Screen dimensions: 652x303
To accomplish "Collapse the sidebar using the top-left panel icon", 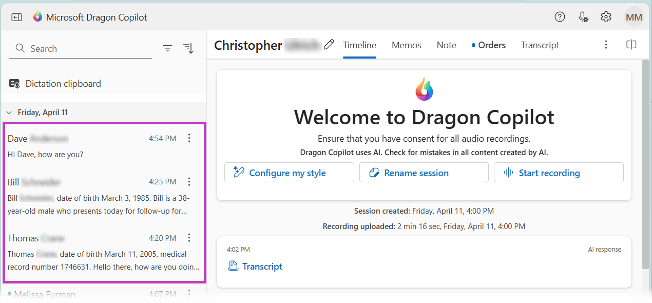I will 16,17.
